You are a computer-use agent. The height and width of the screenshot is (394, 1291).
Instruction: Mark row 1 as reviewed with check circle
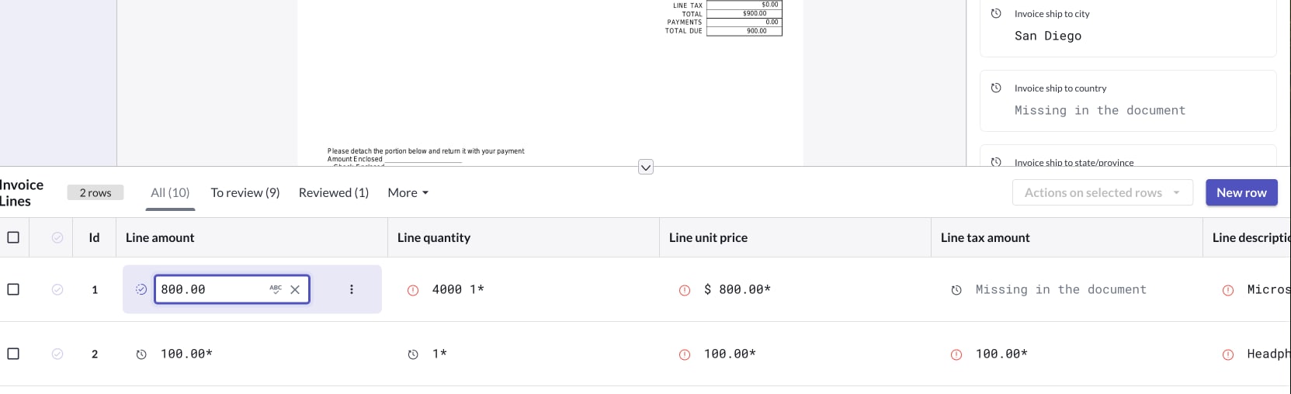(x=57, y=289)
